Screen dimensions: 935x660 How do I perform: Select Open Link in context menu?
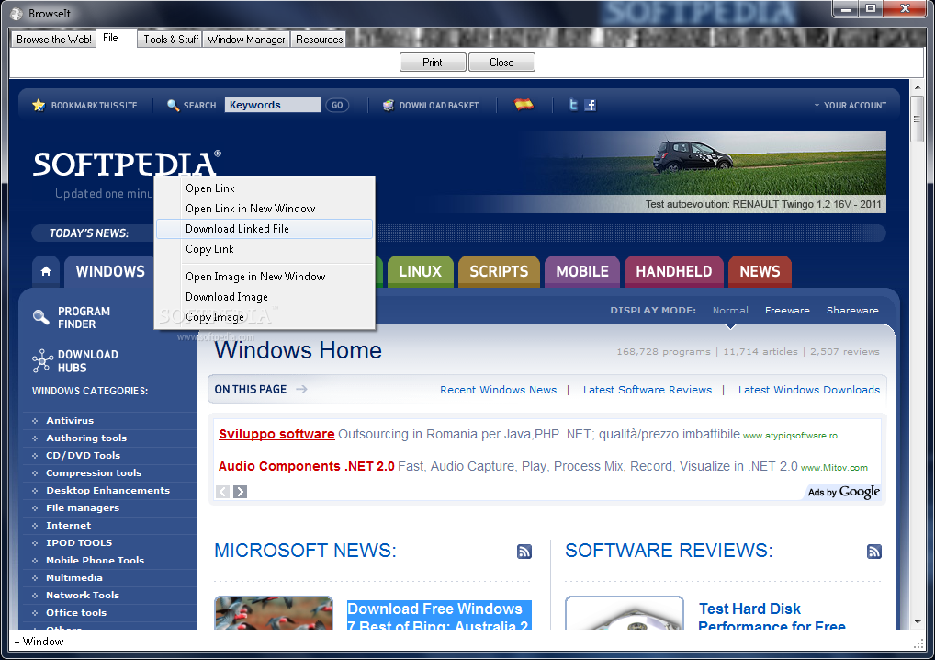(x=265, y=188)
